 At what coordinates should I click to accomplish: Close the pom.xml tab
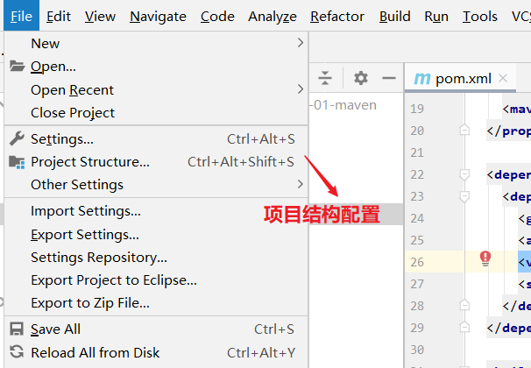(503, 78)
